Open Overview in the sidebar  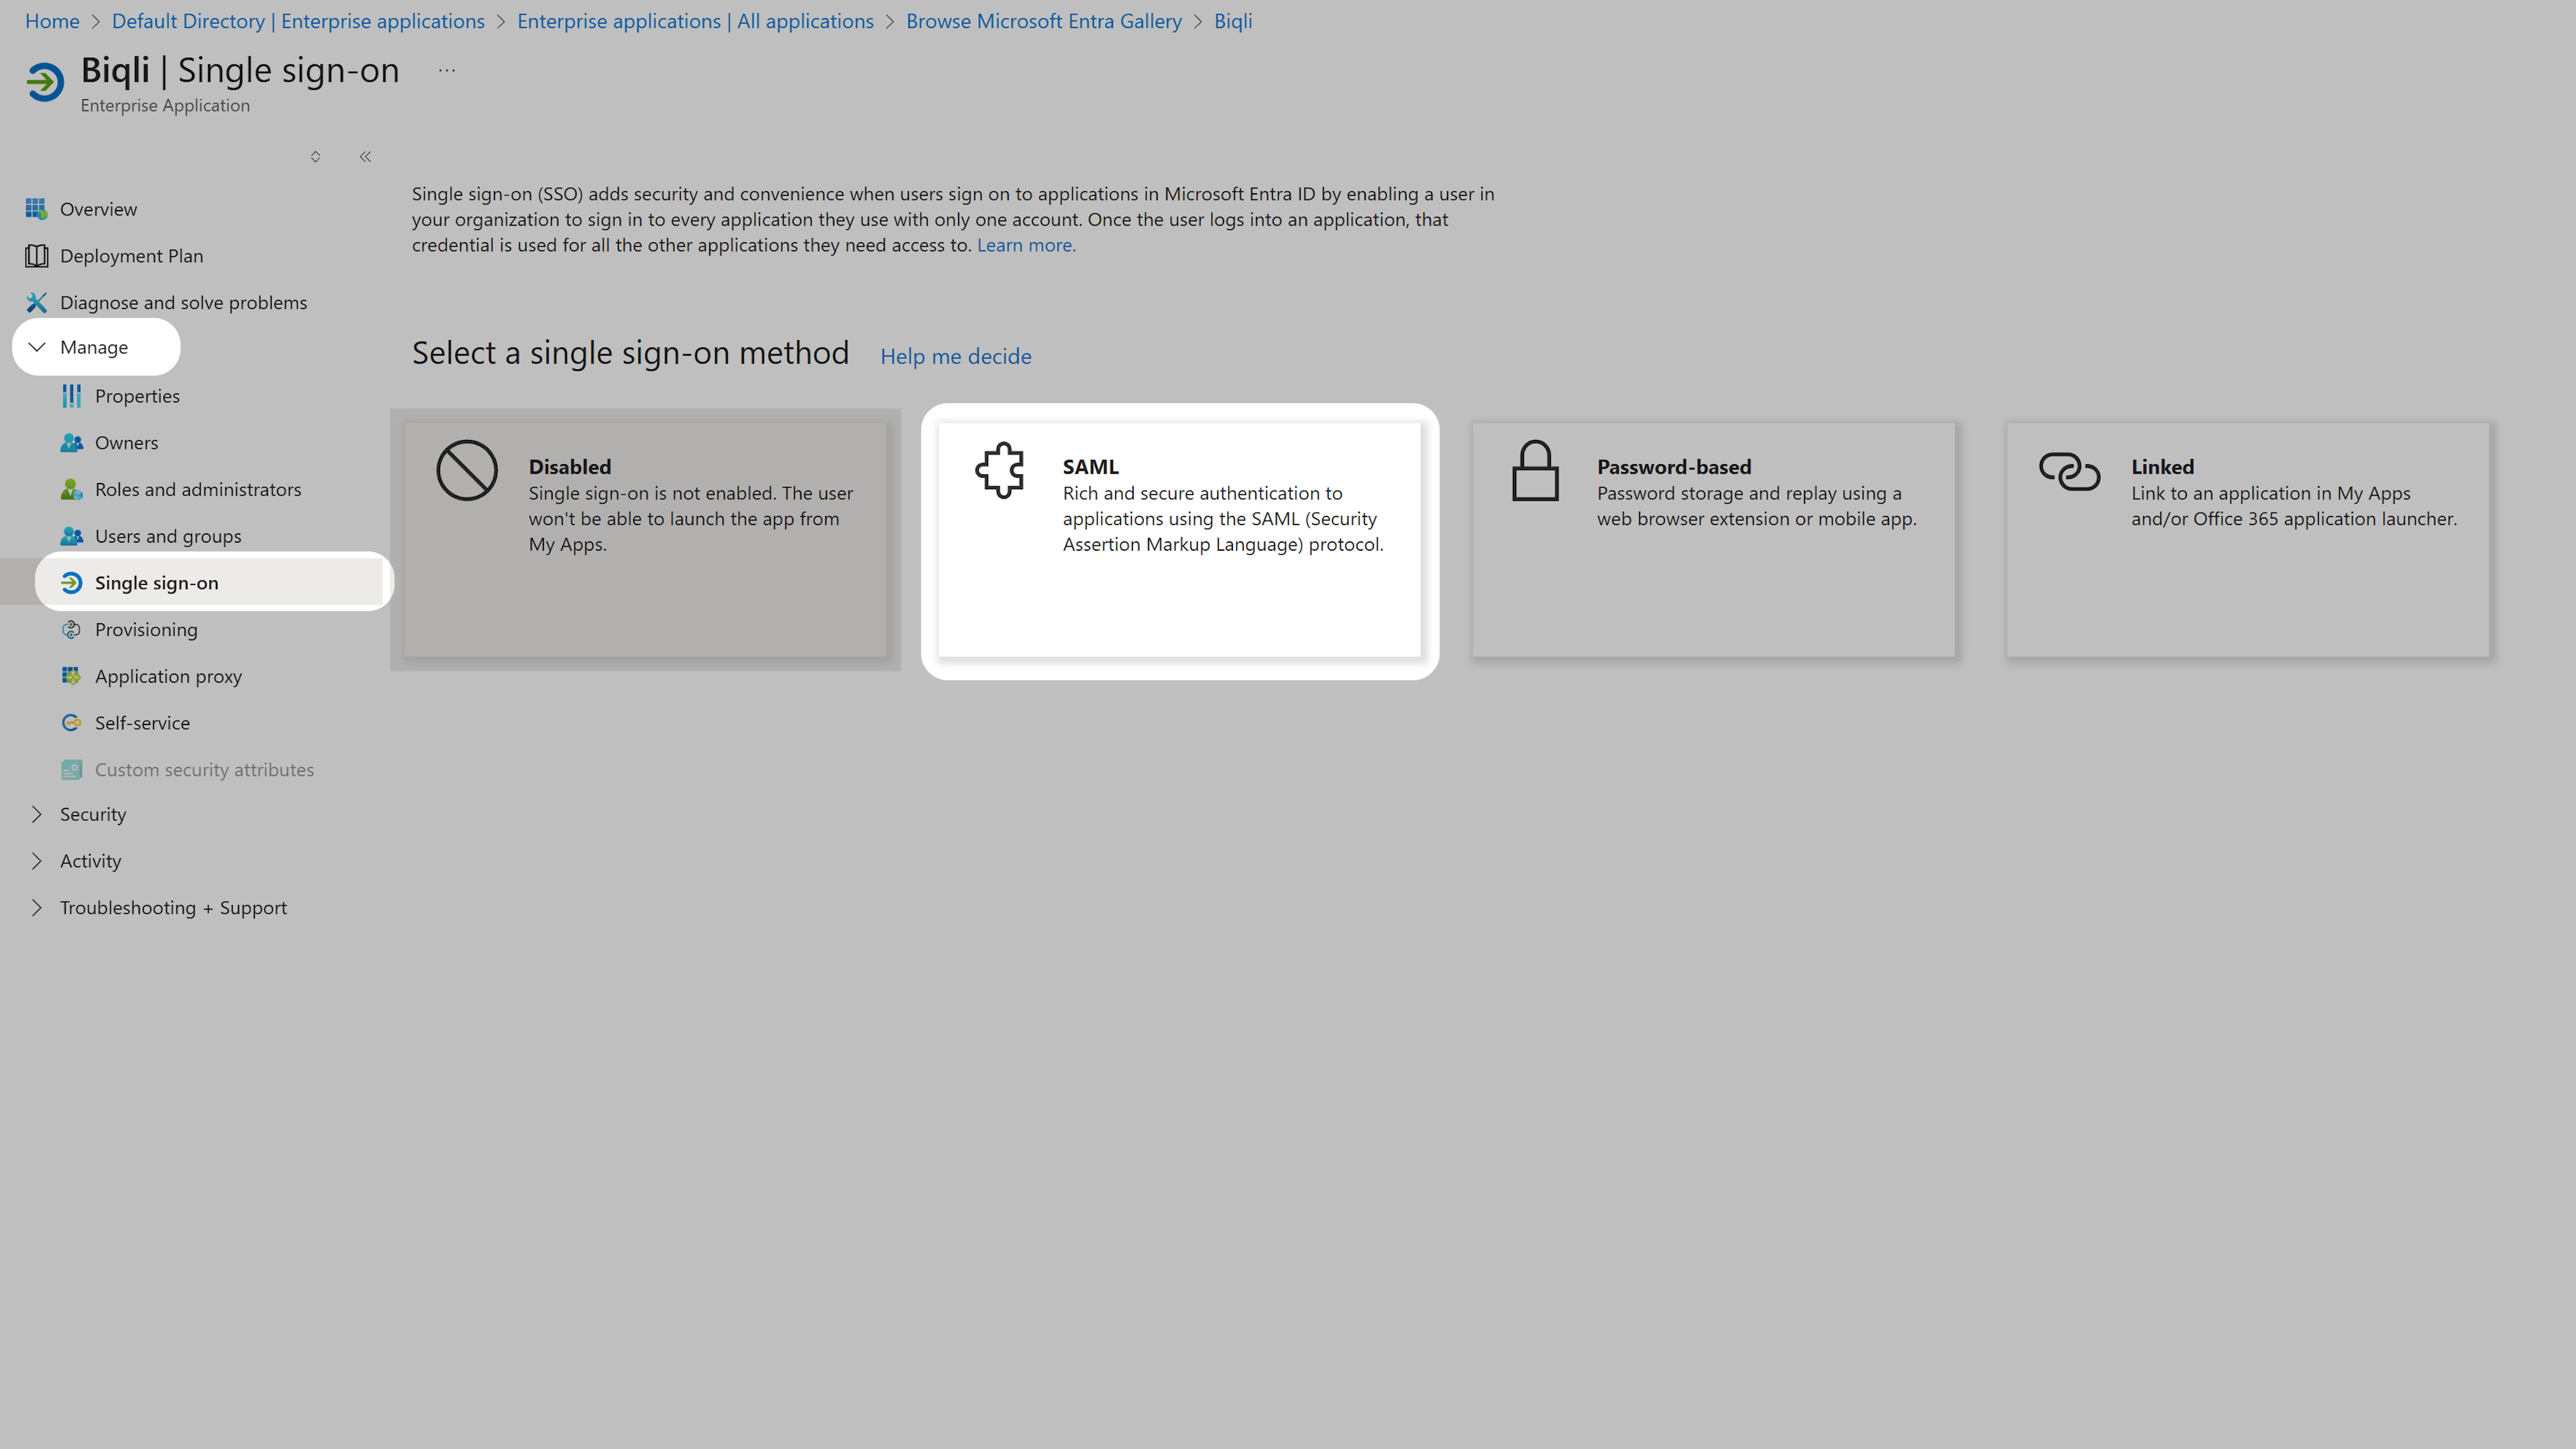point(98,209)
